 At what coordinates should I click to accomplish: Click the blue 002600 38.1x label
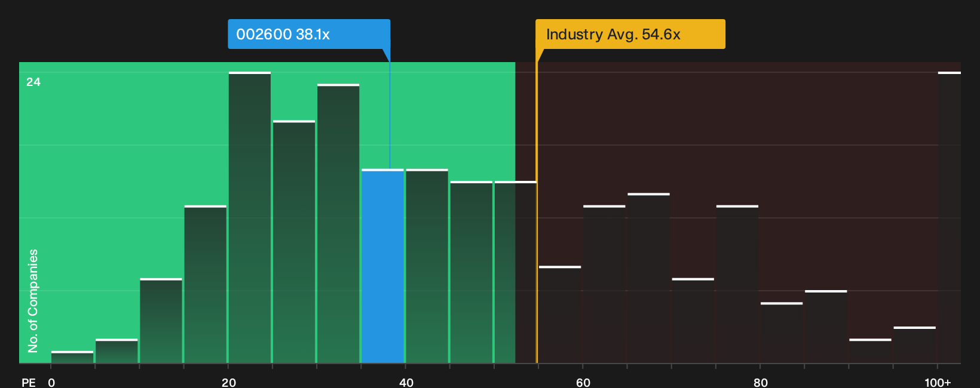[309, 34]
